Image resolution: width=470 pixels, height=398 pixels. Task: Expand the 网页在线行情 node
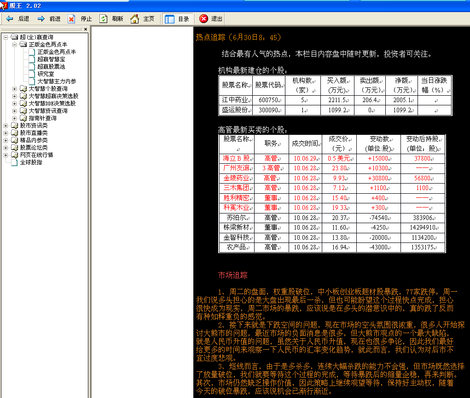point(6,155)
